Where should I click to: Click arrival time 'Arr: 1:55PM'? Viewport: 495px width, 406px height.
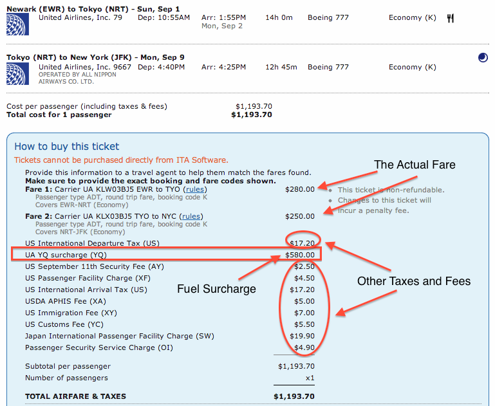tap(223, 17)
